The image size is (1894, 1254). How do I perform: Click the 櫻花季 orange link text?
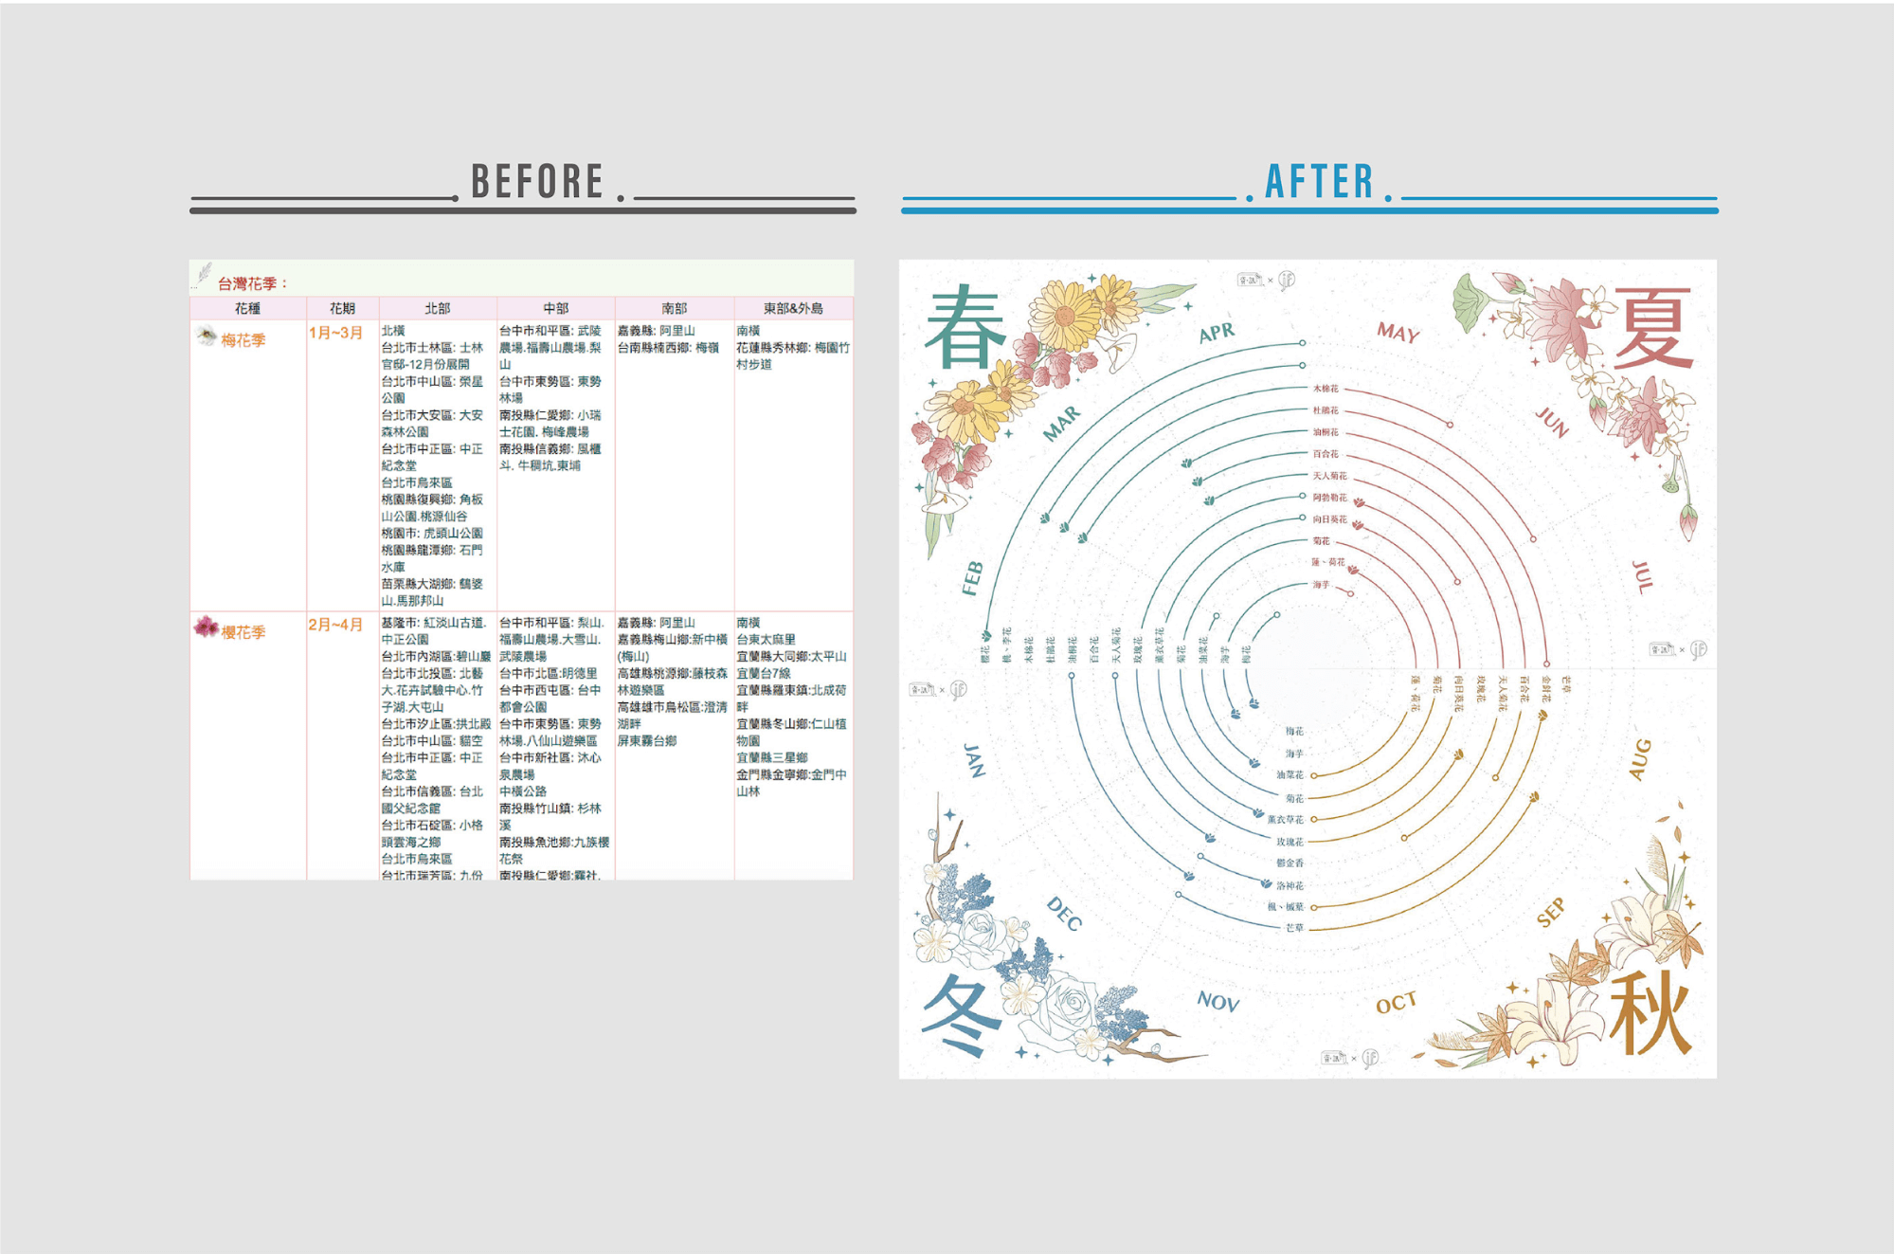(x=244, y=632)
